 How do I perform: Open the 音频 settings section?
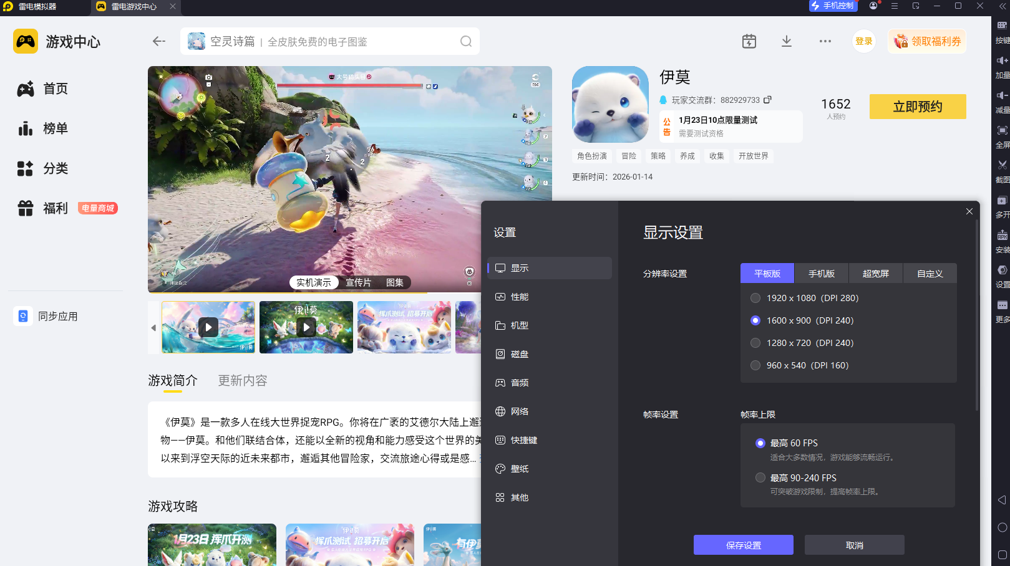[x=550, y=383]
